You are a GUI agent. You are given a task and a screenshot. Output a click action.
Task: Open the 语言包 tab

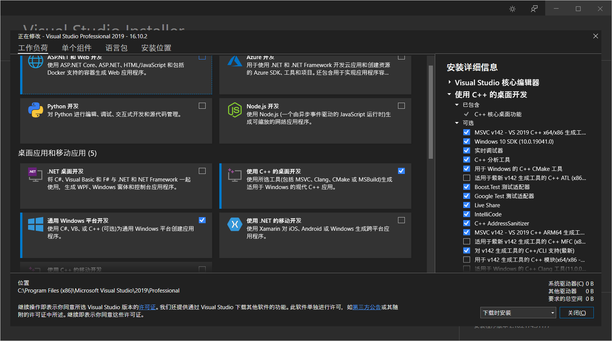pyautogui.click(x=116, y=48)
